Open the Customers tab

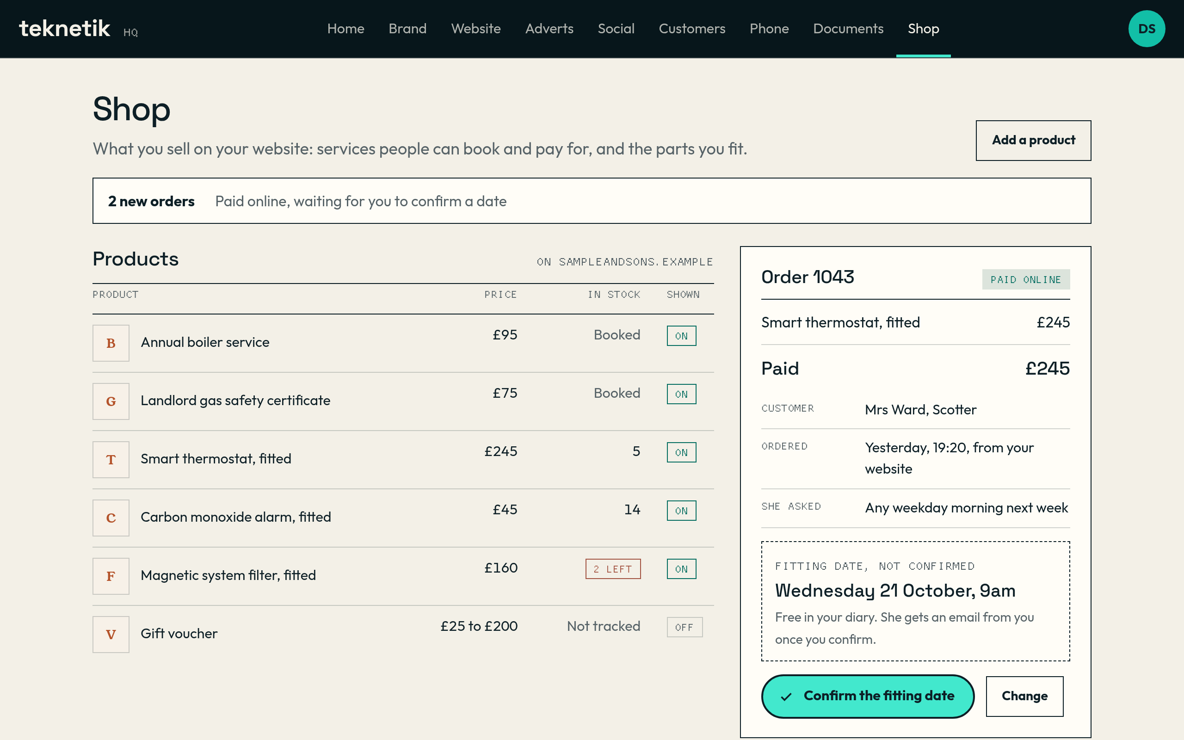[x=692, y=29]
